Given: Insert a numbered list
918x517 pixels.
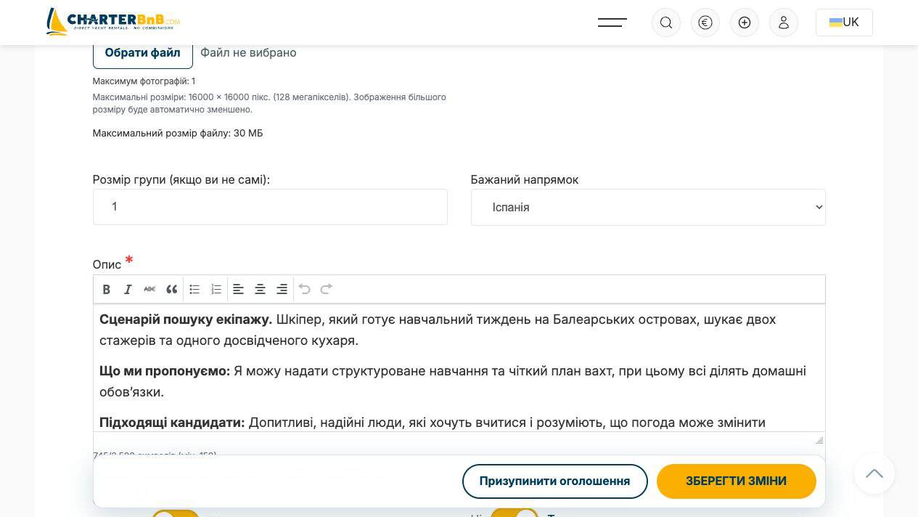Looking at the screenshot, I should coord(216,289).
